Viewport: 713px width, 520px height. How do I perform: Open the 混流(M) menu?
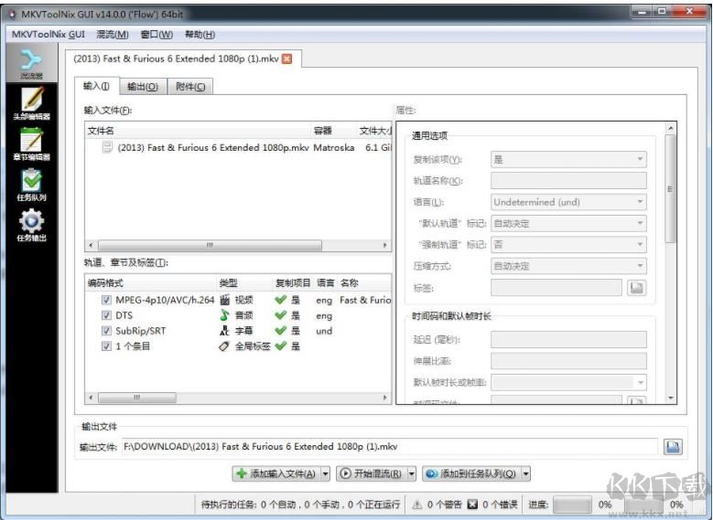tap(113, 34)
